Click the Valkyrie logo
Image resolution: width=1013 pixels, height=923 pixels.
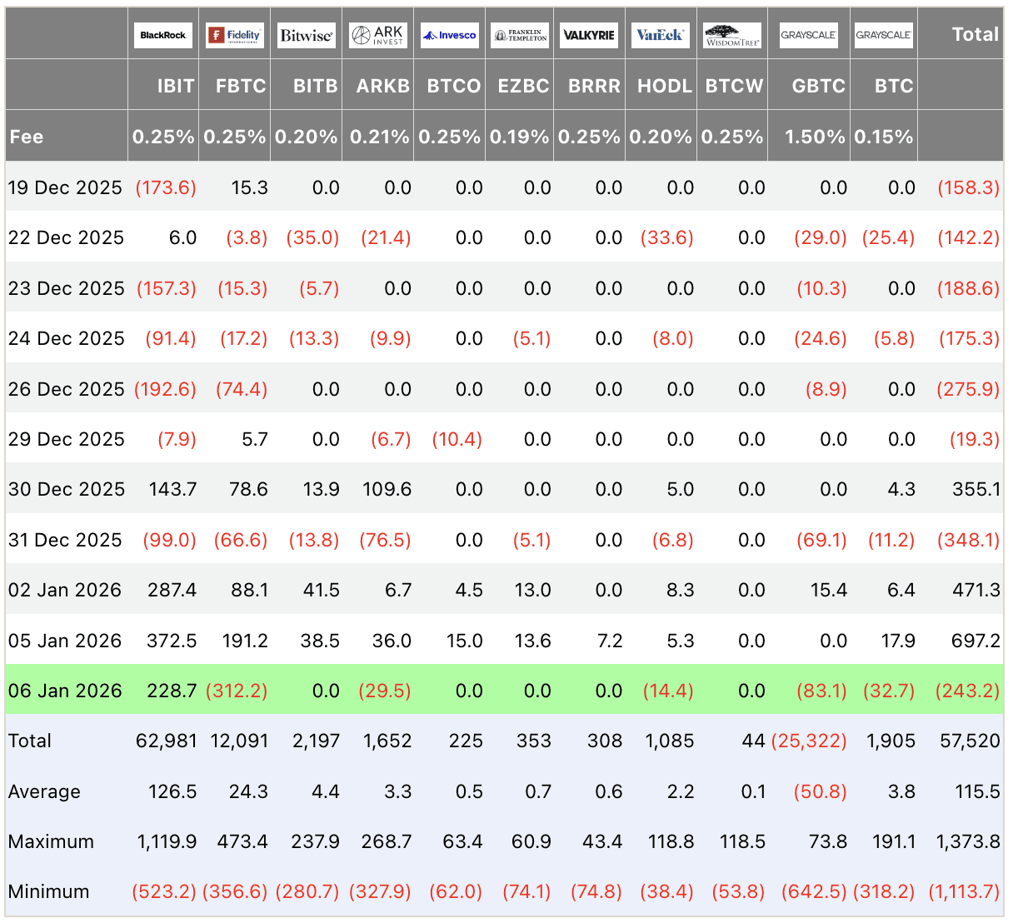pyautogui.click(x=589, y=35)
